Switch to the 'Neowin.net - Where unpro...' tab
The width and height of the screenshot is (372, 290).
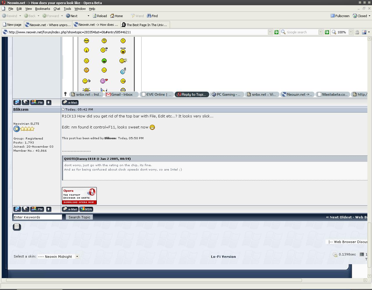point(48,25)
